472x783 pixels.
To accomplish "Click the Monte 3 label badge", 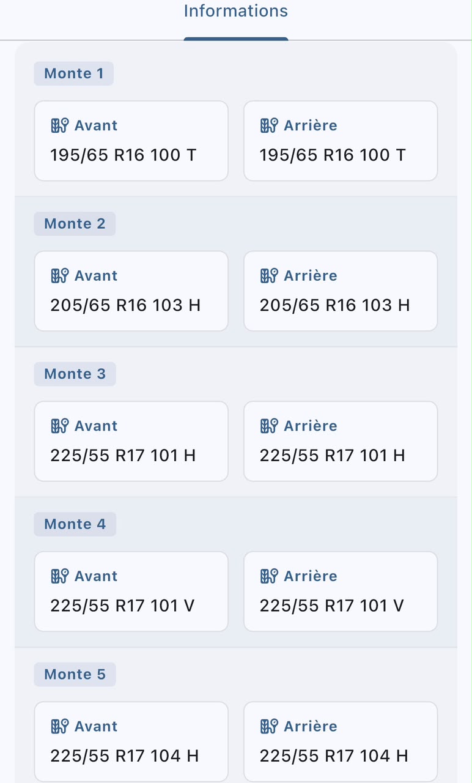I will (75, 374).
